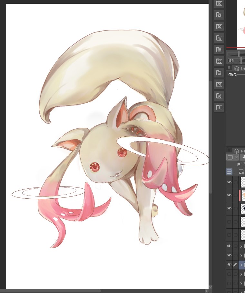Image resolution: width=245 pixels, height=293 pixels.
Task: Show the hidden folder directly below selected folder
Action: pos(229,274)
